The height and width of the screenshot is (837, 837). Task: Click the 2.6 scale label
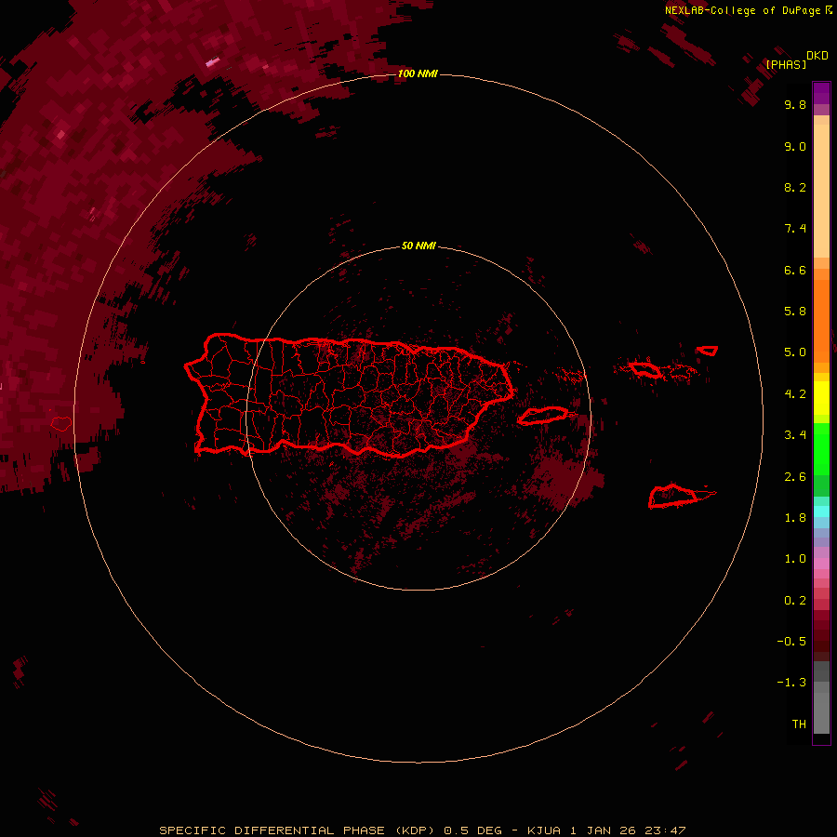pos(795,477)
